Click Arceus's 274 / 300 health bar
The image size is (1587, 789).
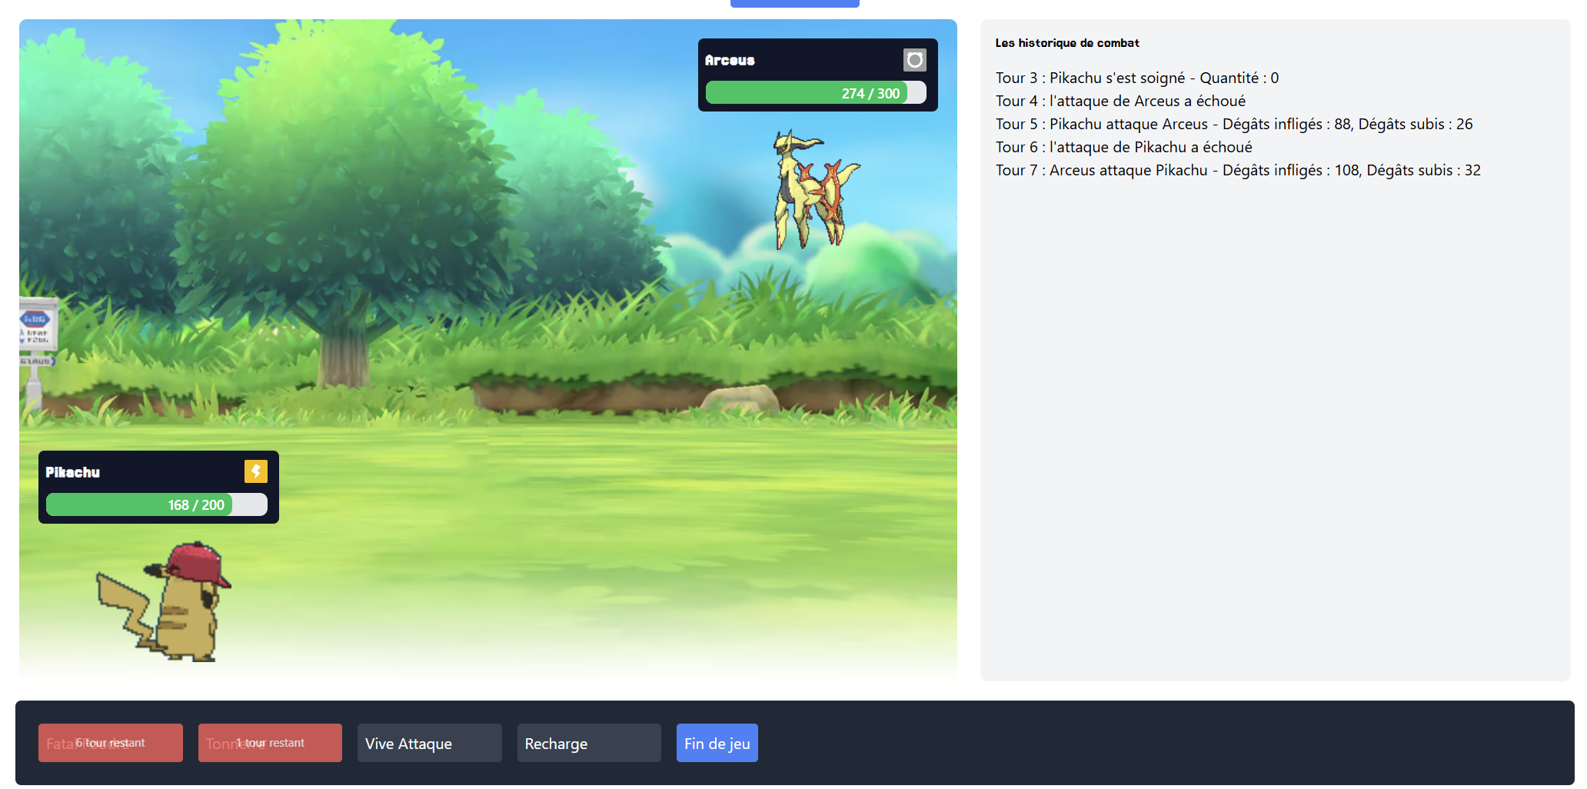pyautogui.click(x=817, y=93)
